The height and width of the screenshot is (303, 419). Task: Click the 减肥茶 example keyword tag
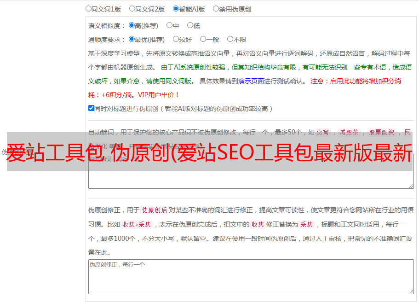coord(349,132)
